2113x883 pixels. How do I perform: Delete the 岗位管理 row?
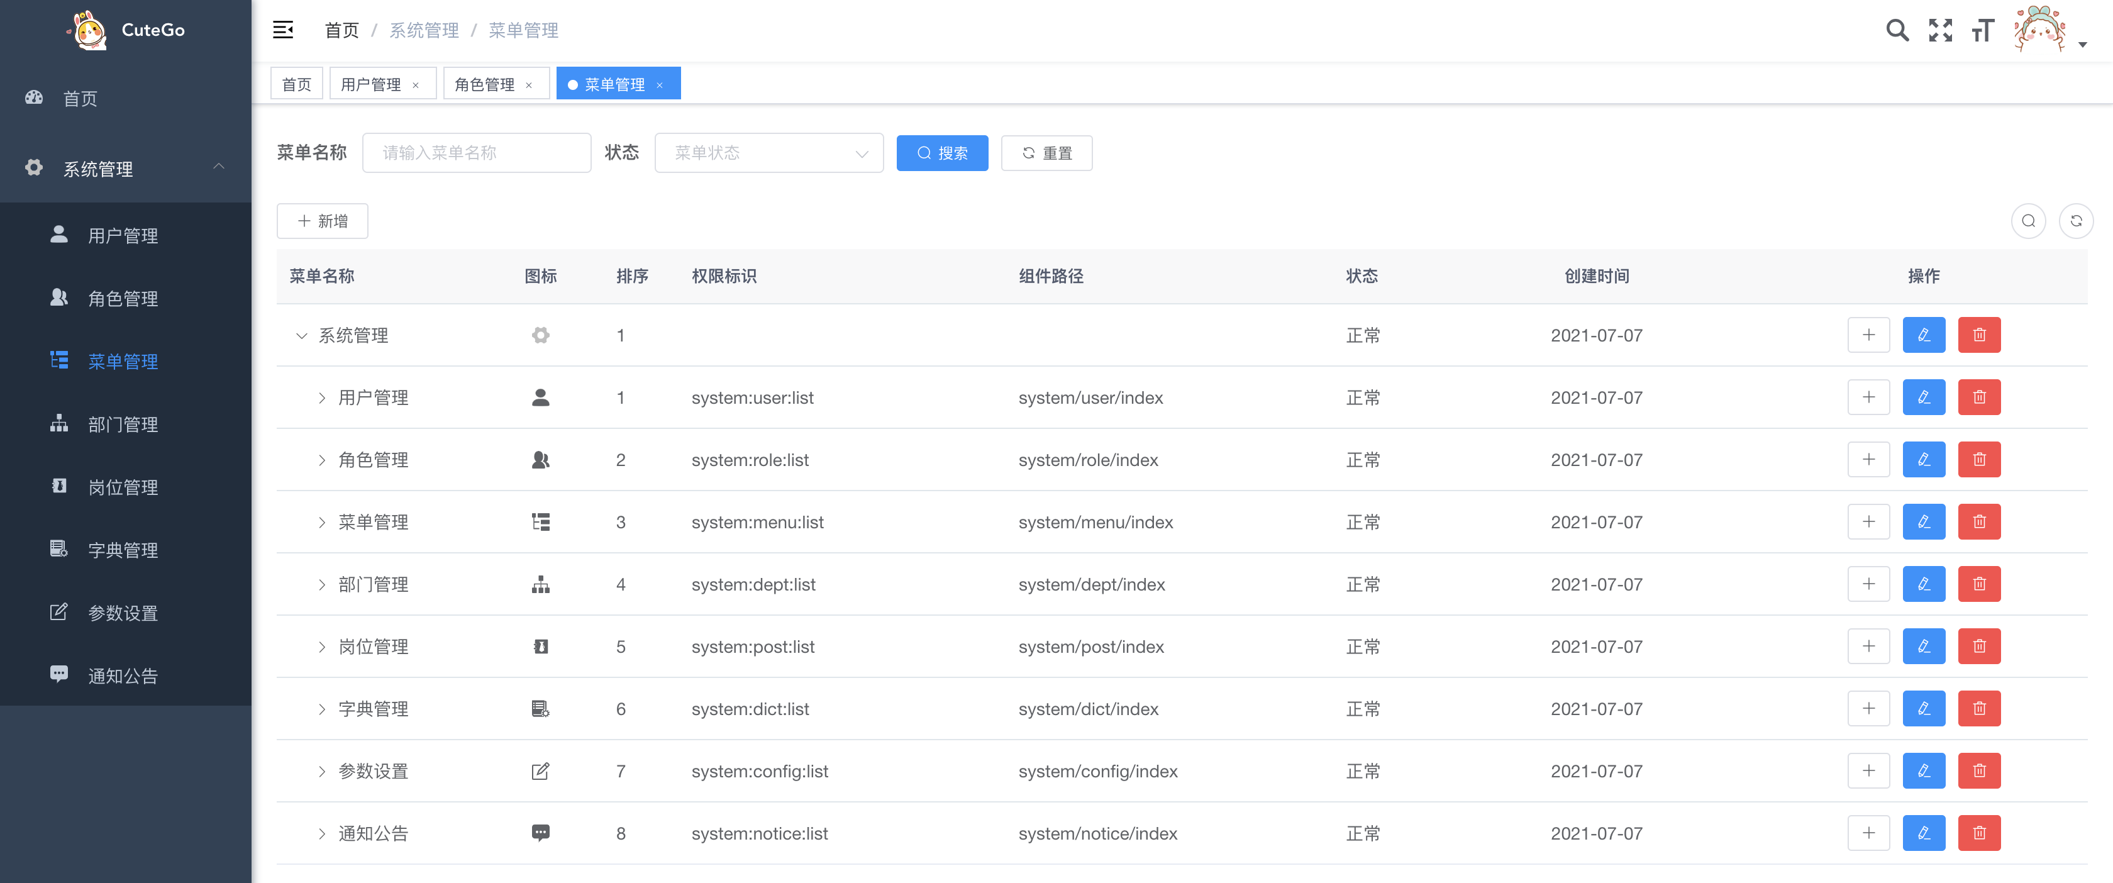(1979, 647)
